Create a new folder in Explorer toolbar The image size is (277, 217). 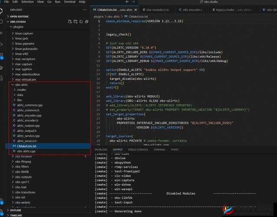tap(76, 22)
